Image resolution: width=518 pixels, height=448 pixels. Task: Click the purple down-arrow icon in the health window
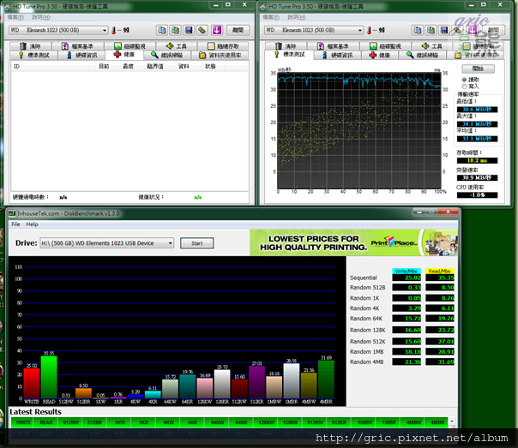click(x=215, y=30)
